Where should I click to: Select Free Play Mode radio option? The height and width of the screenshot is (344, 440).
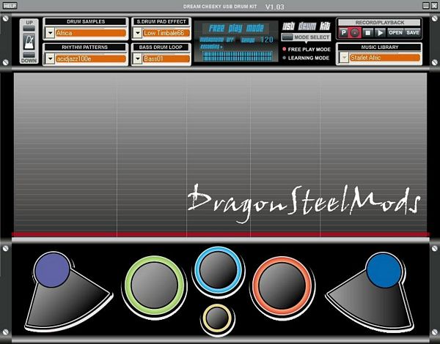285,49
